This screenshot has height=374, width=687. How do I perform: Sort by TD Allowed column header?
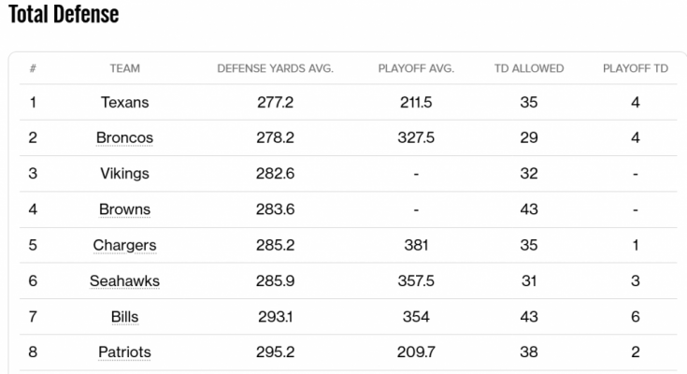click(x=529, y=68)
